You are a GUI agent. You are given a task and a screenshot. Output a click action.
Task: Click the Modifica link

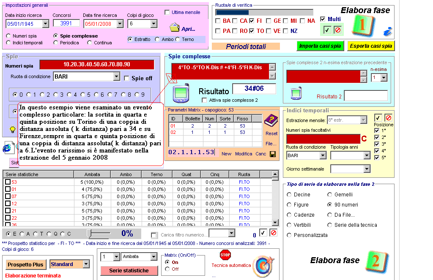[244, 154]
